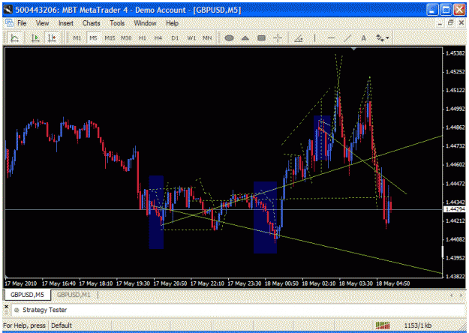Click the connection bars status icon

[x=383, y=325]
